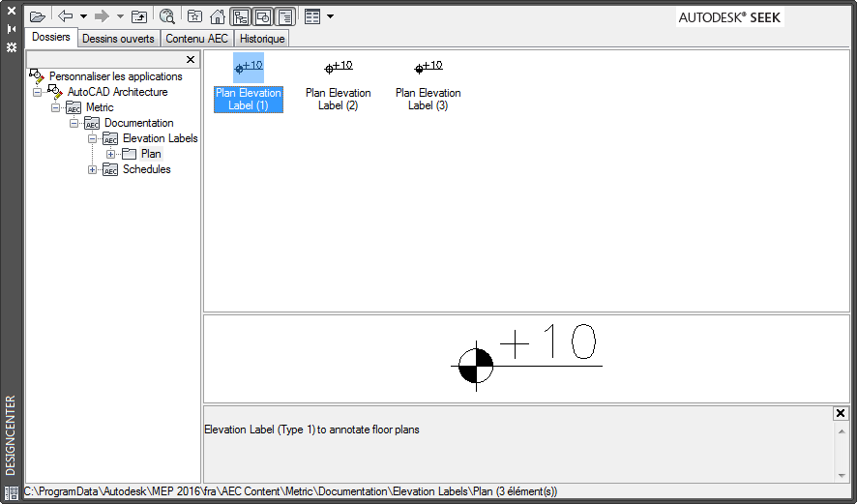
Task: Select the Schedules folder
Action: point(146,169)
